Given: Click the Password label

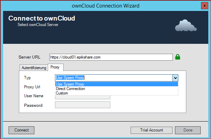Looking at the screenshot, I should pos(33,105).
